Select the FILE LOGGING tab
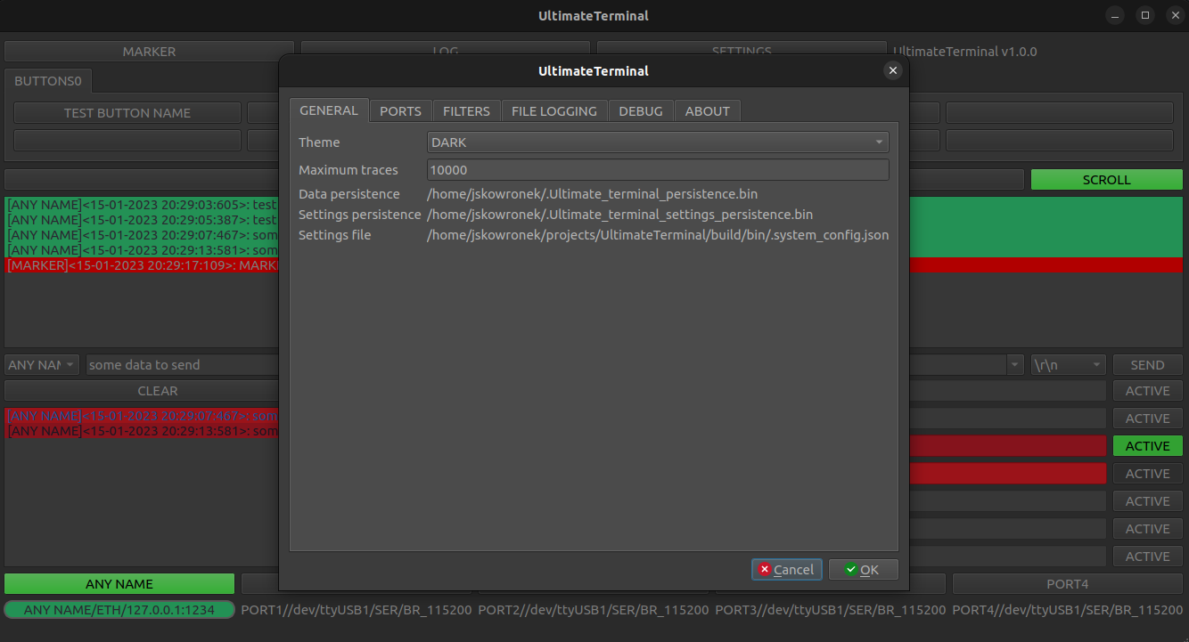 [553, 110]
